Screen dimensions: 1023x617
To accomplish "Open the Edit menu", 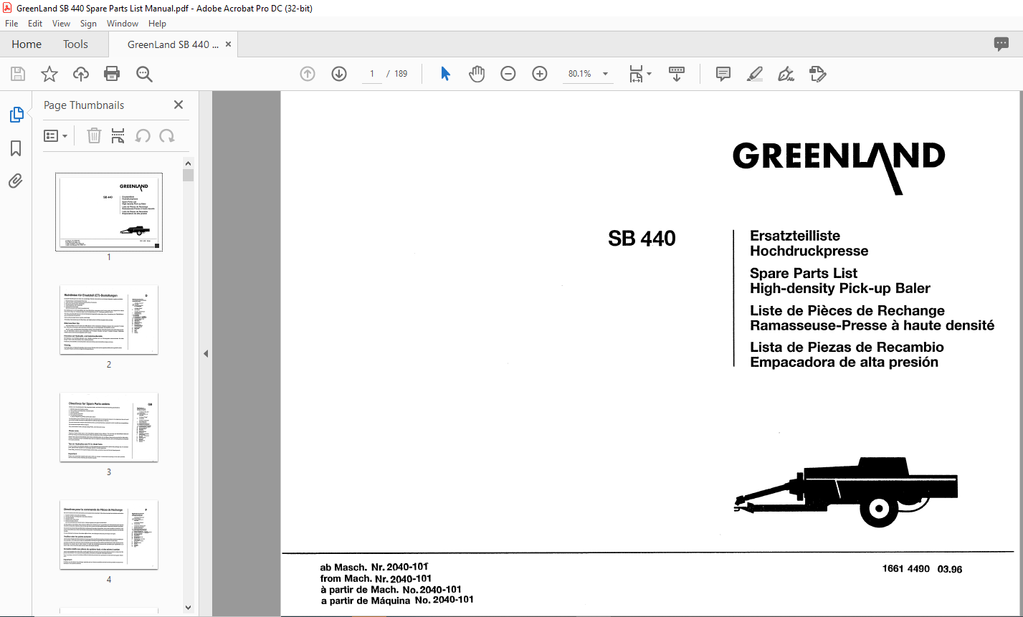I will click(35, 24).
